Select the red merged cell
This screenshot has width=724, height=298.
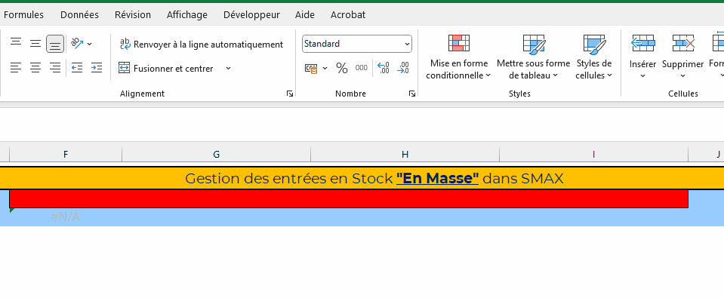point(349,199)
